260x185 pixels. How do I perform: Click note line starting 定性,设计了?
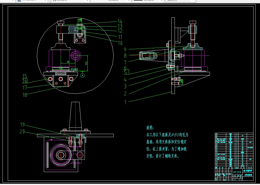[x=163, y=156]
